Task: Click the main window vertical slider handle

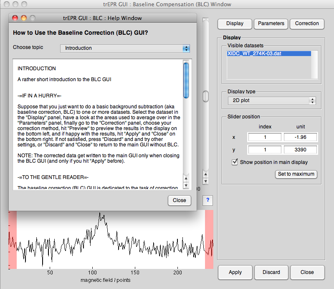Action: point(205,97)
